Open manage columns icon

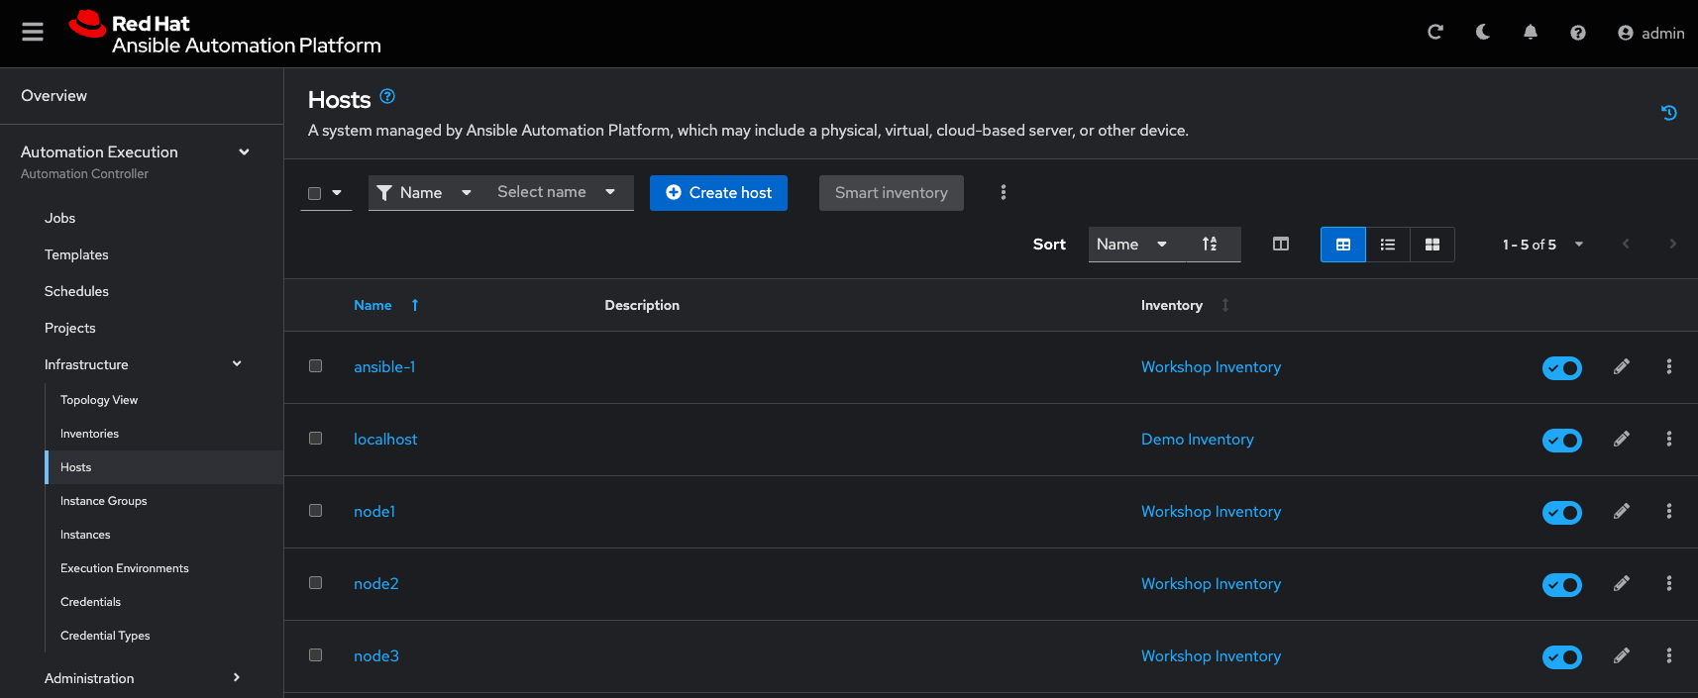[1280, 245]
